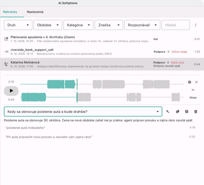Open the Kategória filter dropdown

click(x=78, y=25)
